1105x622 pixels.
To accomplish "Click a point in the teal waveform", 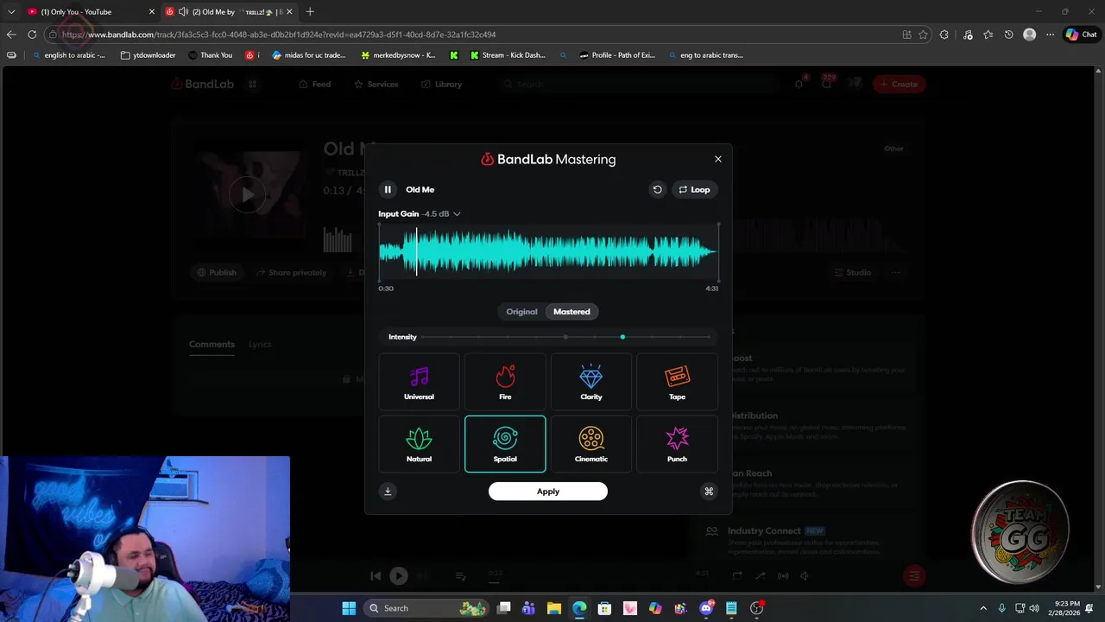I will [x=548, y=251].
